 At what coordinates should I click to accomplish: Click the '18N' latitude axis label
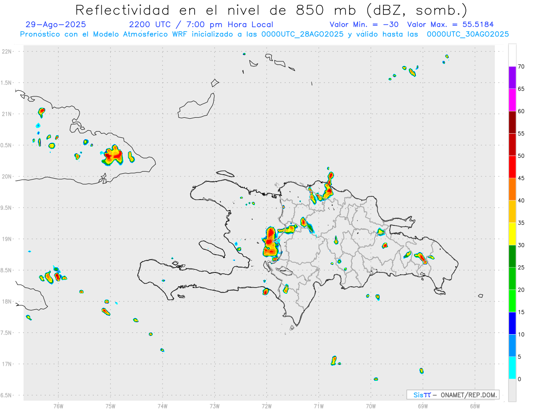click(x=8, y=302)
